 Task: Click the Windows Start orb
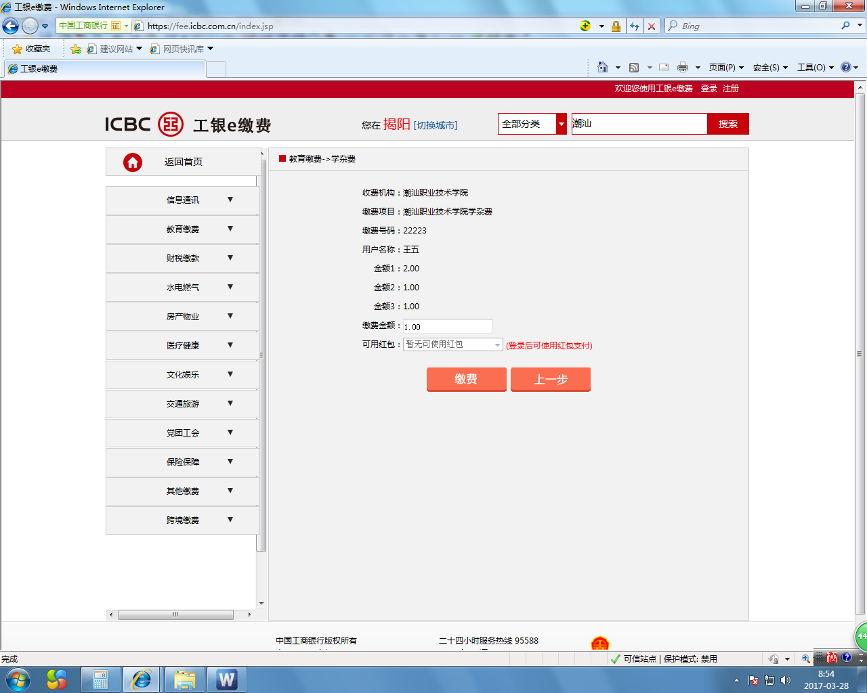pyautogui.click(x=18, y=679)
